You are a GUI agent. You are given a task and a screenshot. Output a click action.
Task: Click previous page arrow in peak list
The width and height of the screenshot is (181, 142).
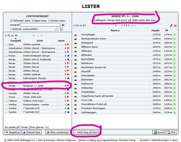(116, 26)
